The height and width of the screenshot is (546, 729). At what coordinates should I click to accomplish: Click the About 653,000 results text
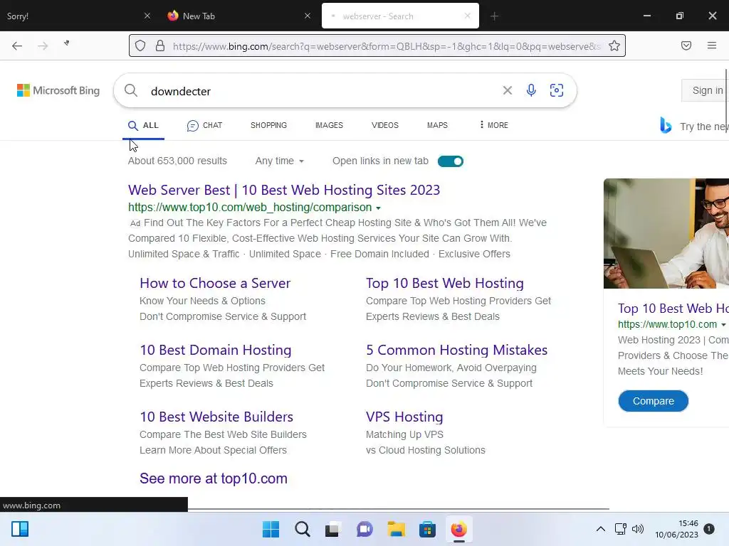click(177, 161)
